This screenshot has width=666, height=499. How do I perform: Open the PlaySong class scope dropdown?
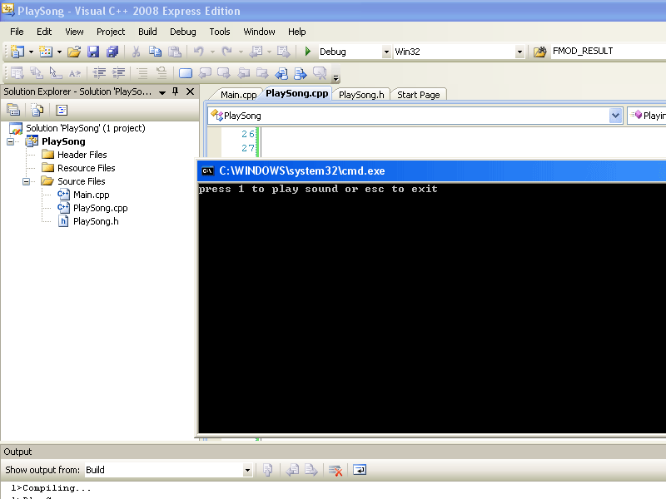coord(615,116)
